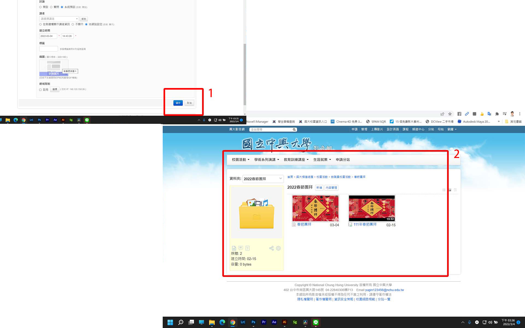Image resolution: width=525 pixels, height=328 pixels.
Task: Select the 關閉 discussion radio button
Action: pyautogui.click(x=51, y=7)
